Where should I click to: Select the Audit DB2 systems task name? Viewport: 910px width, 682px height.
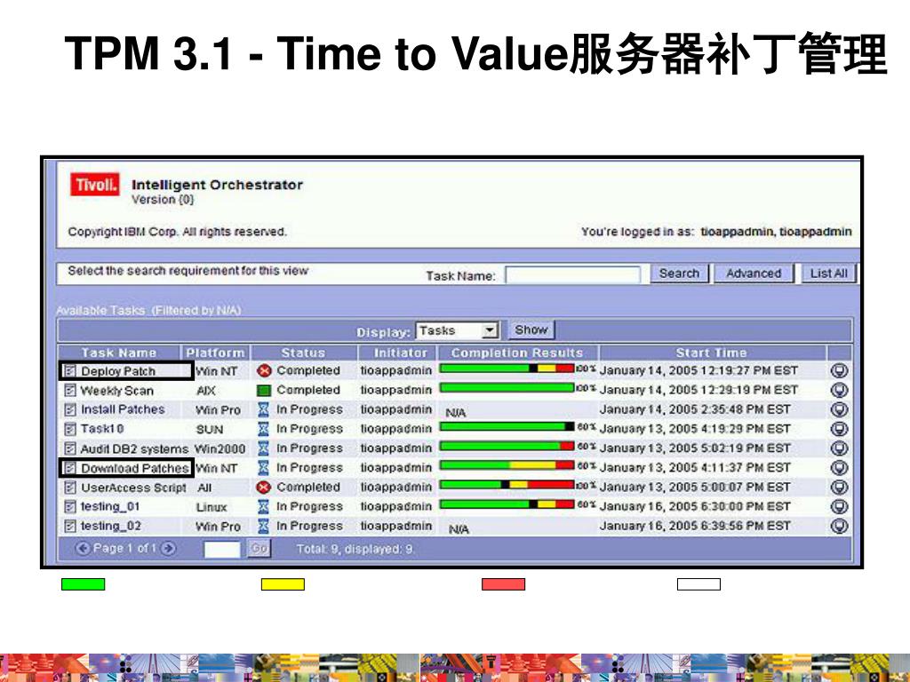(135, 448)
